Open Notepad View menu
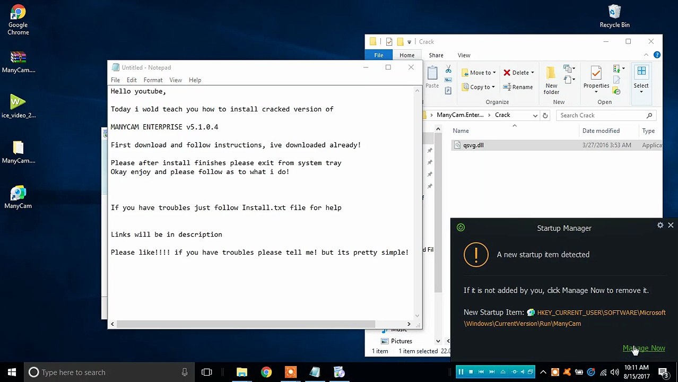The image size is (678, 382). [x=176, y=80]
